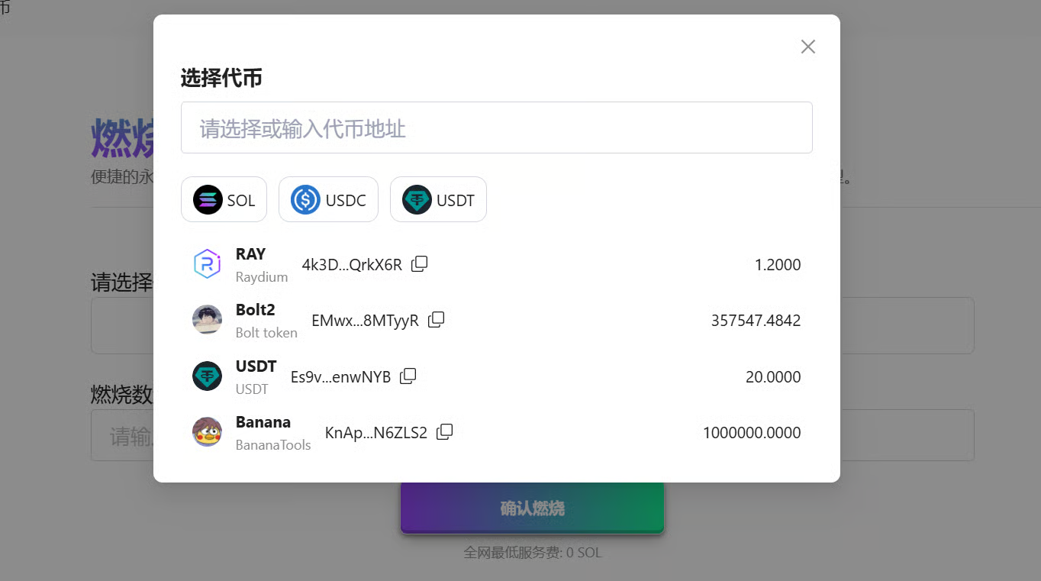Select the USDT quick token chip
The image size is (1041, 581).
coord(438,200)
